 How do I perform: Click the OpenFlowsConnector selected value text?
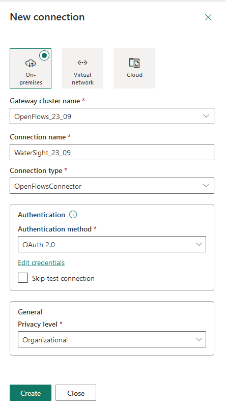coord(48,186)
